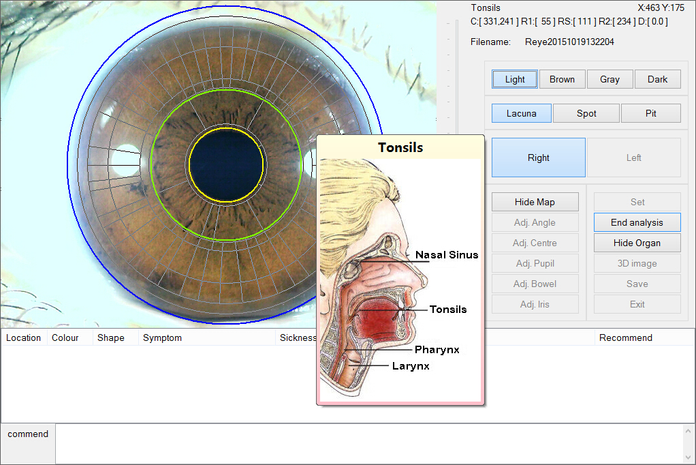
Task: Click the Hide Map button
Action: point(535,202)
